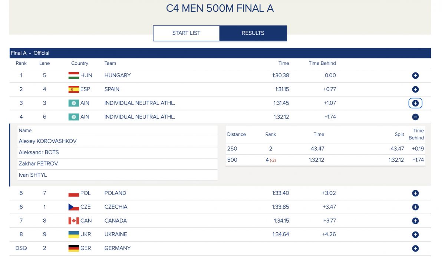Click the Canada flag icon
The width and height of the screenshot is (445, 260).
pyautogui.click(x=74, y=221)
